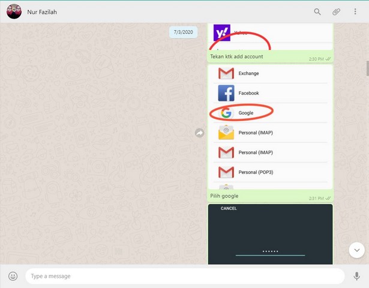Open the Google account list image
Viewport: 369px width, 288px height.
[270, 127]
